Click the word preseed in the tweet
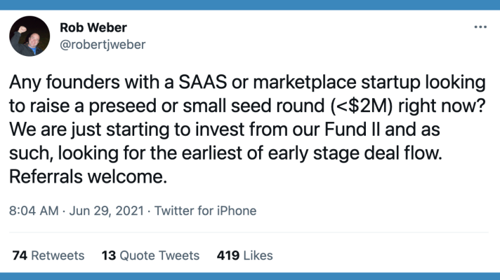This screenshot has height=280, width=500. 123,106
